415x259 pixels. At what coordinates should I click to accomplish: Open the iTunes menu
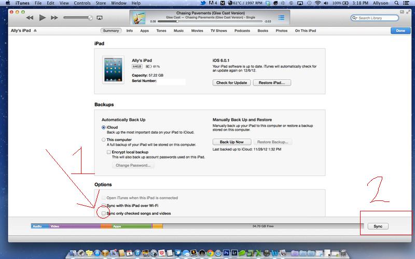(x=22, y=3)
